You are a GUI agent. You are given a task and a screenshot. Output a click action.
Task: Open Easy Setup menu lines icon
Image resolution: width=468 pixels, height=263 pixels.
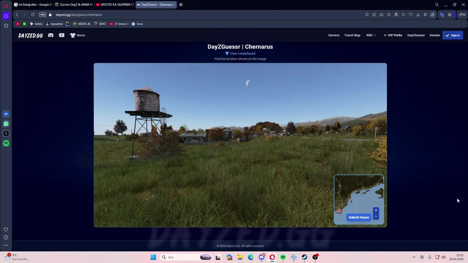click(x=425, y=15)
